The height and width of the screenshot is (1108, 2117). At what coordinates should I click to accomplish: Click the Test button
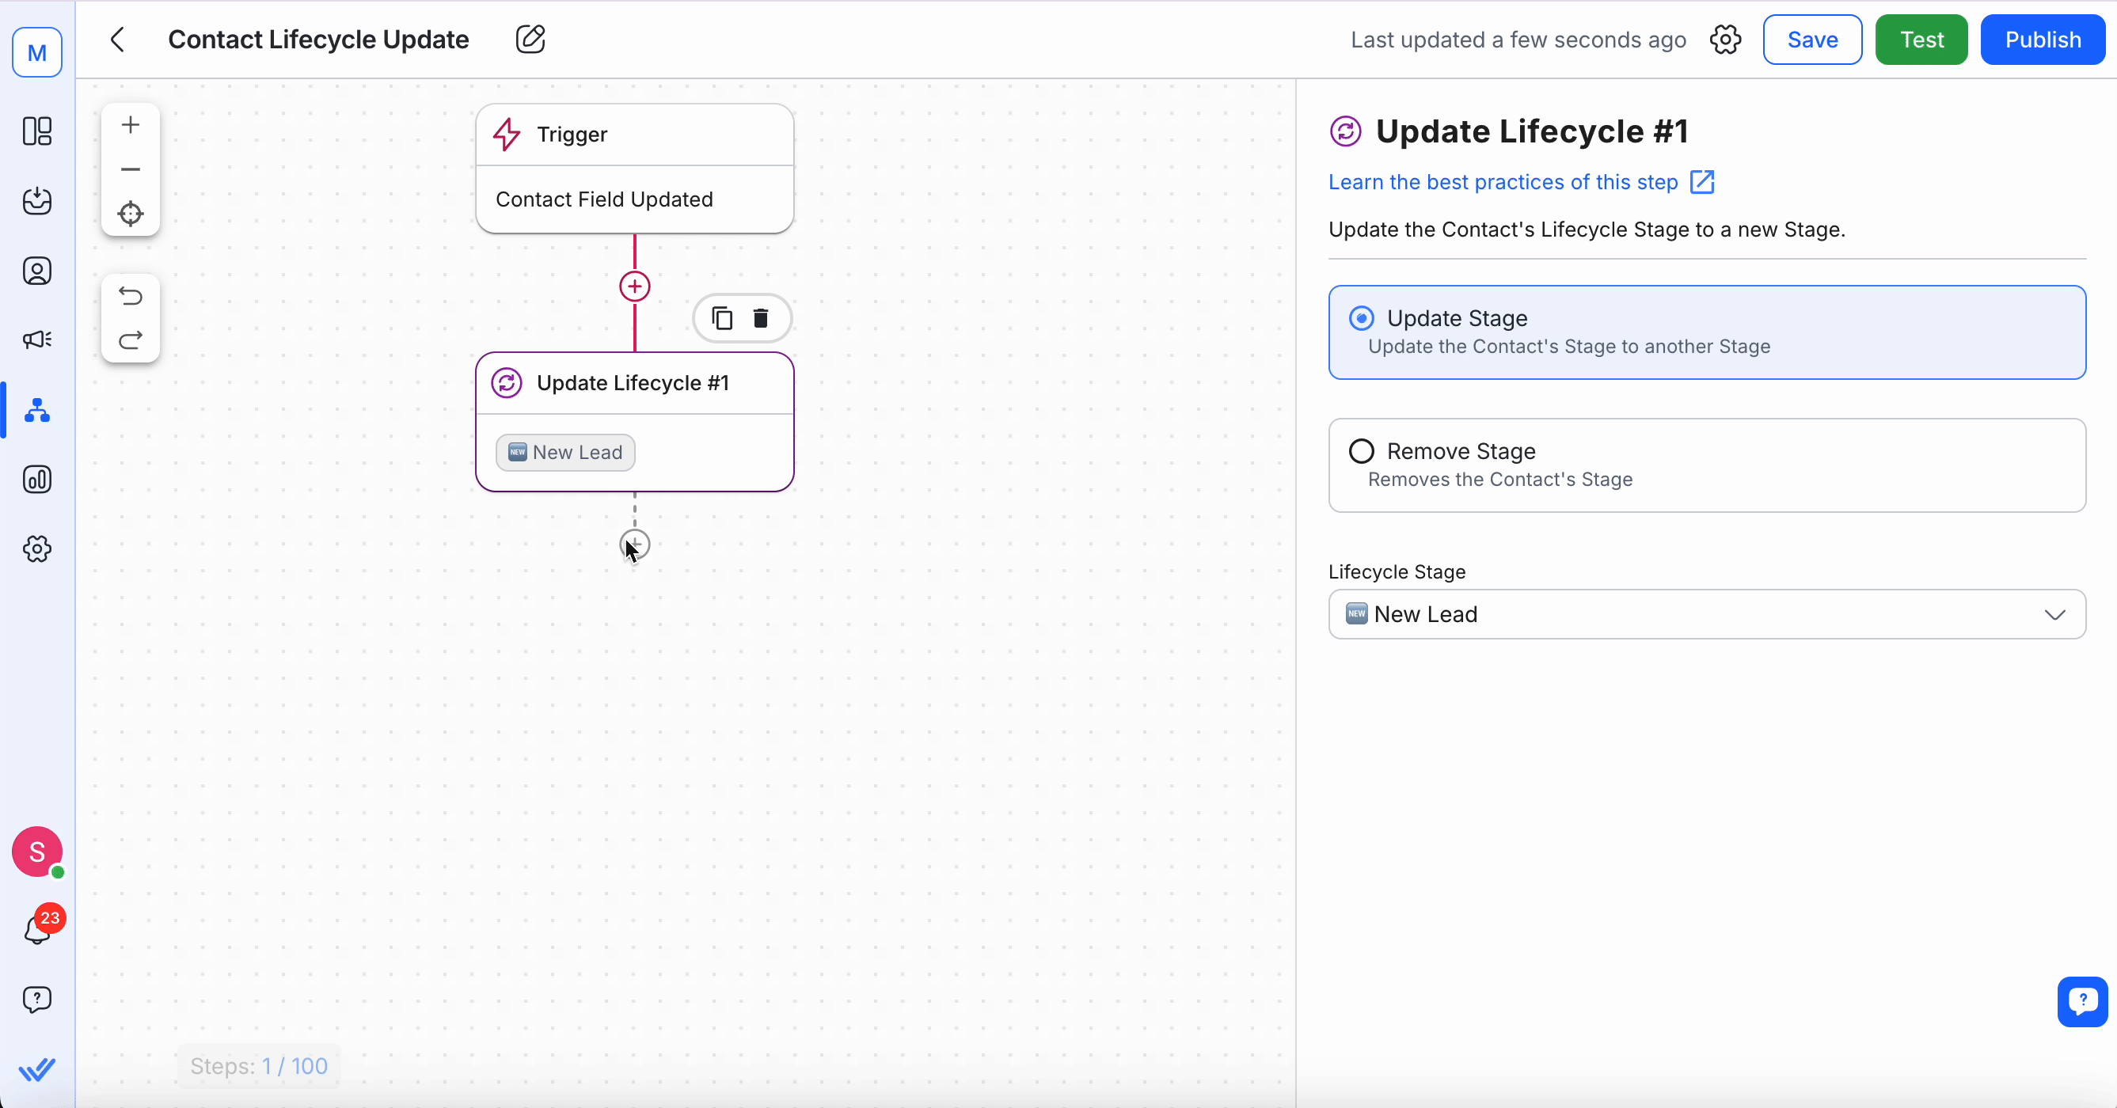click(x=1921, y=40)
